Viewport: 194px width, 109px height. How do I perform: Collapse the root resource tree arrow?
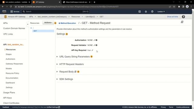(x=31, y=28)
